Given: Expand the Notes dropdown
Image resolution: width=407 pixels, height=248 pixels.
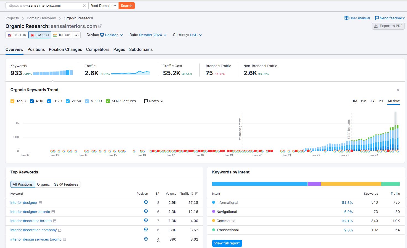Looking at the screenshot, I should (154, 101).
